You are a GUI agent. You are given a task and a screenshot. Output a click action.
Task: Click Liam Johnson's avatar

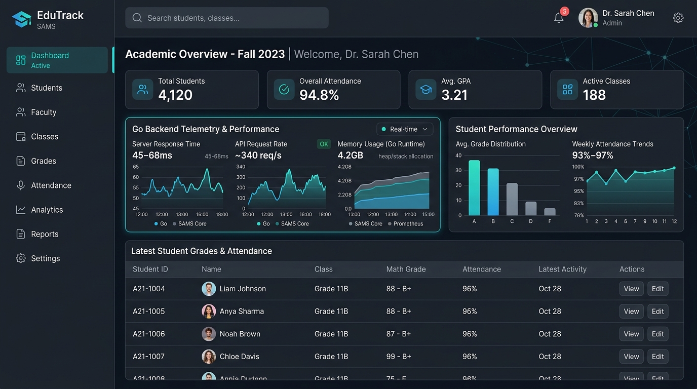click(209, 289)
